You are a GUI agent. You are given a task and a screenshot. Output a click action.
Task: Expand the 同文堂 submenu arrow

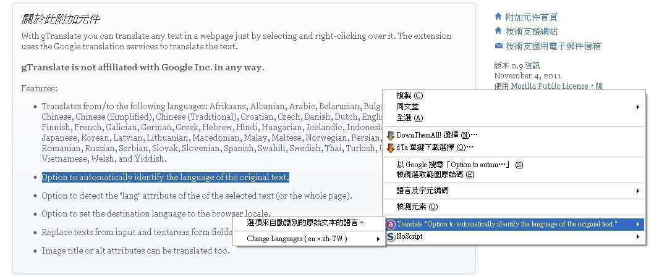[638, 107]
